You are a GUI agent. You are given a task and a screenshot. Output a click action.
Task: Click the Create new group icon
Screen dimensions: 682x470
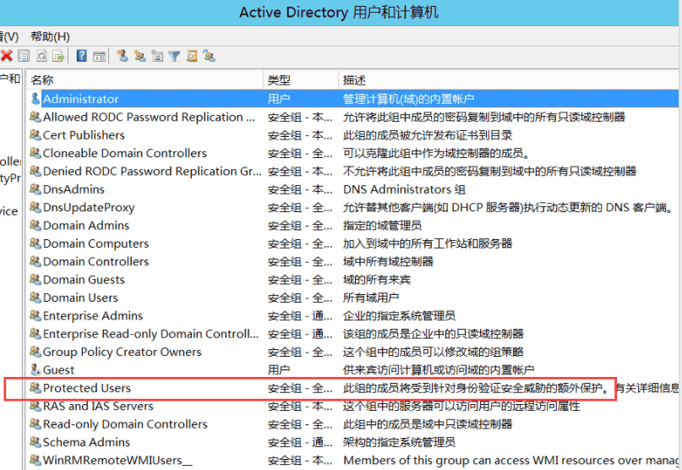point(140,56)
